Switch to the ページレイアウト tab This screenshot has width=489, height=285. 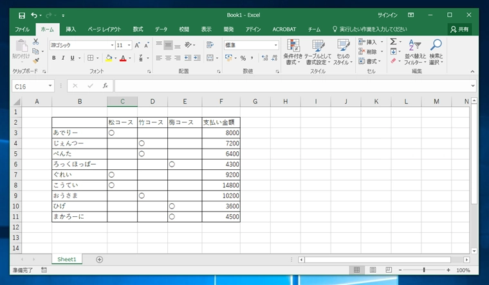104,30
